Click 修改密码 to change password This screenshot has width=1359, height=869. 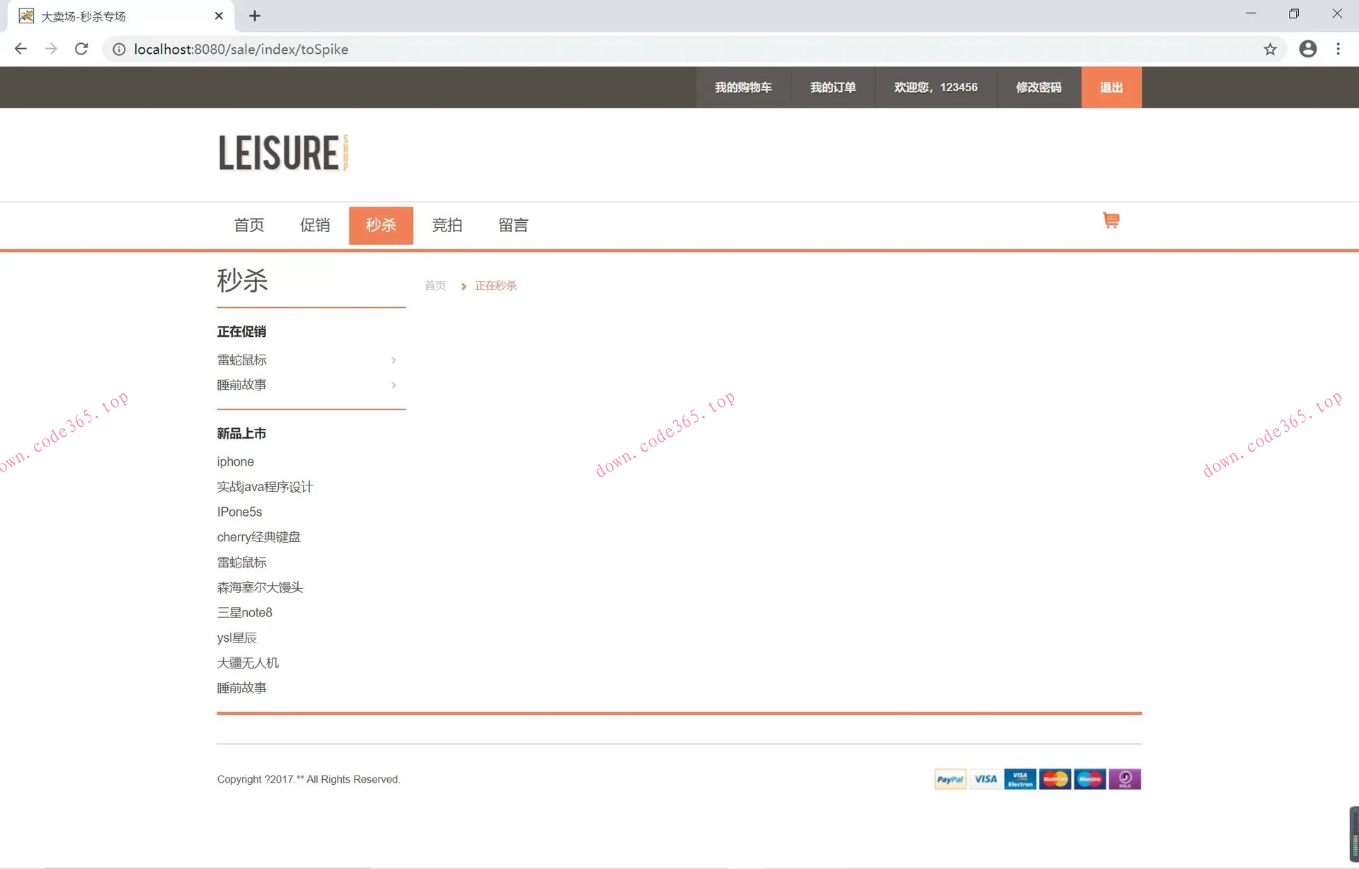1039,87
